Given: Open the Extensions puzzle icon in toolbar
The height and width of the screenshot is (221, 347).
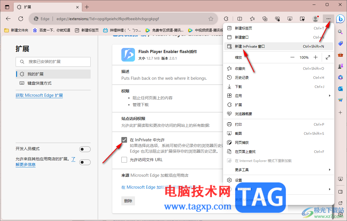Looking at the screenshot, I should [x=226, y=19].
